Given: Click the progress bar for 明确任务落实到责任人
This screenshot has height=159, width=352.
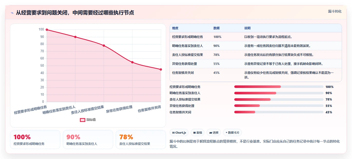Looking at the screenshot, I should pyautogui.click(x=279, y=93).
